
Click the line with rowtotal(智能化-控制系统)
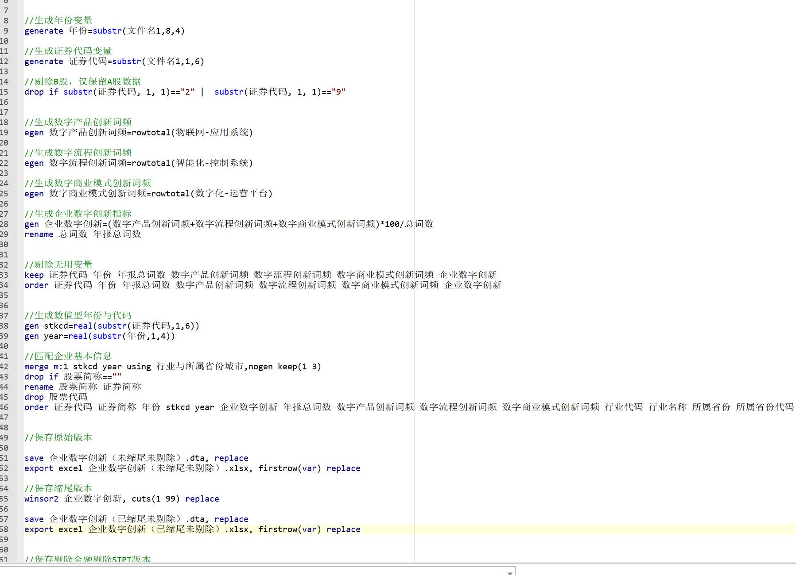coord(139,163)
